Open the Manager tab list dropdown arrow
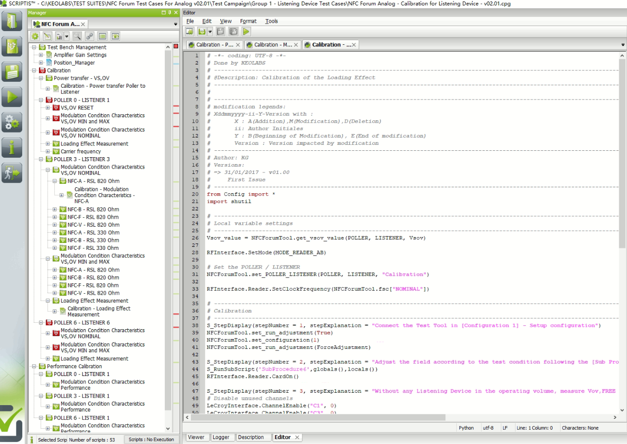This screenshot has width=627, height=444. 176,24
